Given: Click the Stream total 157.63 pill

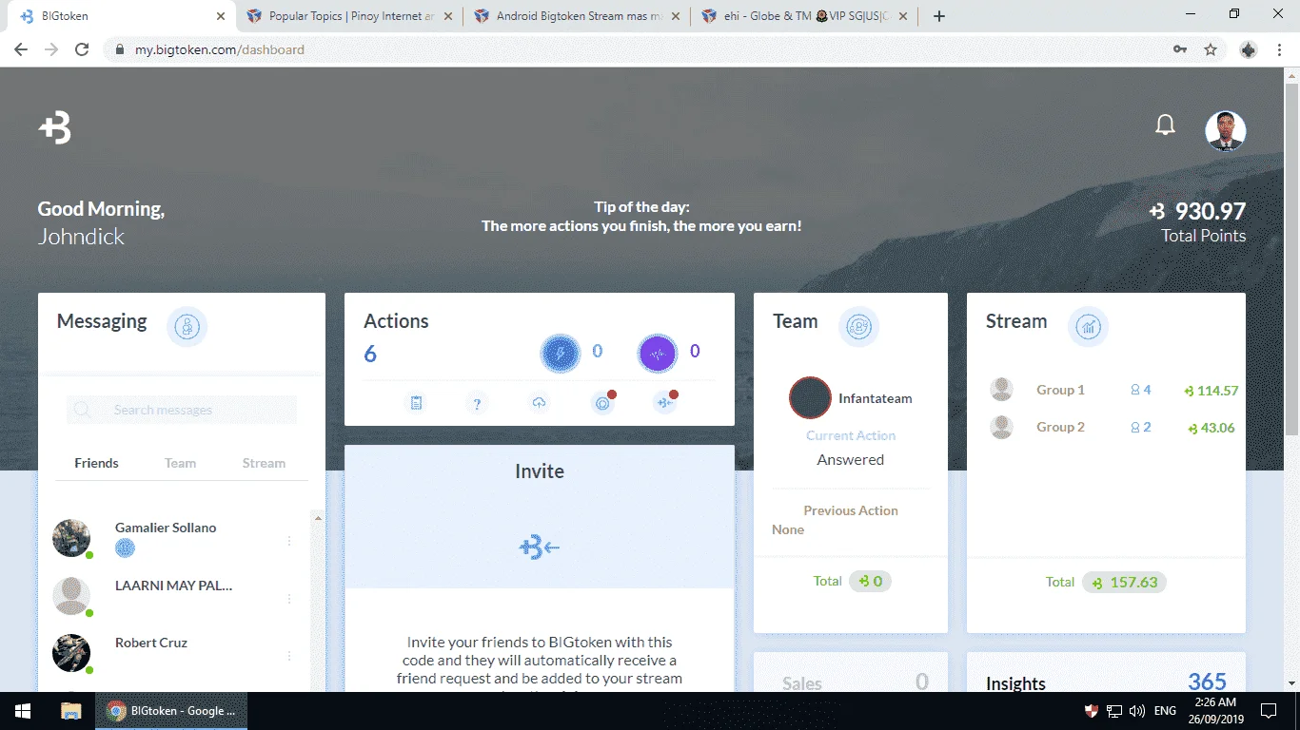Looking at the screenshot, I should (1124, 583).
